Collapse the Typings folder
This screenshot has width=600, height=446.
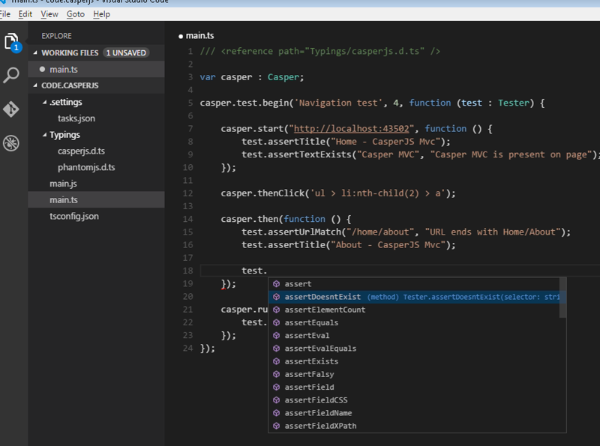(x=44, y=135)
